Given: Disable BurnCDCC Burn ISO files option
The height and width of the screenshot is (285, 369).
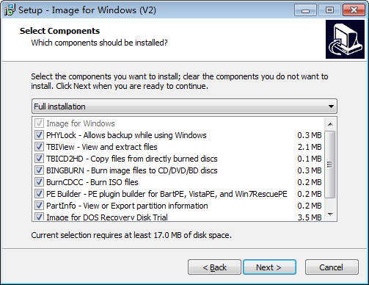Looking at the screenshot, I should pyautogui.click(x=39, y=182).
